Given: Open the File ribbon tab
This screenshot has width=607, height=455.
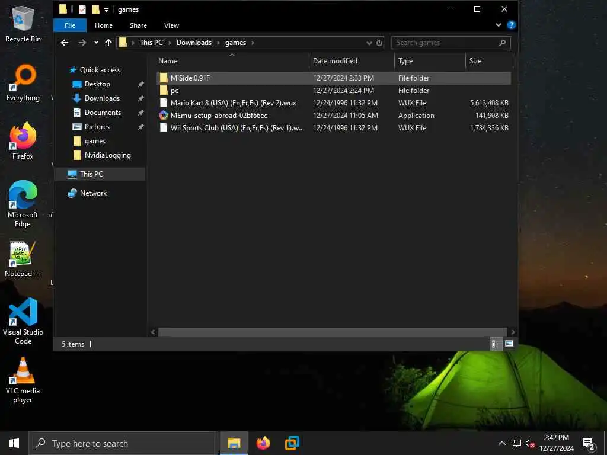Looking at the screenshot, I should click(x=70, y=25).
